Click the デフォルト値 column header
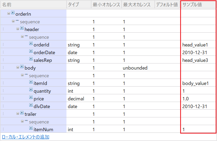The height and width of the screenshot is (141, 217). click(167, 5)
